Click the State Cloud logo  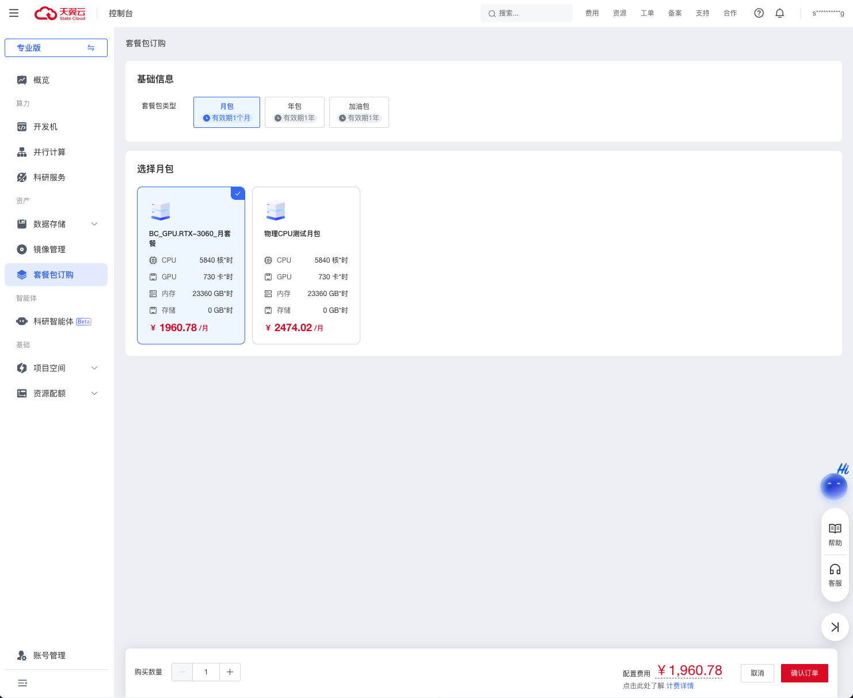pyautogui.click(x=60, y=13)
